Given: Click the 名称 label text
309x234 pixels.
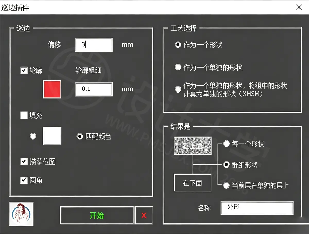Looking at the screenshot, I should (x=204, y=208).
